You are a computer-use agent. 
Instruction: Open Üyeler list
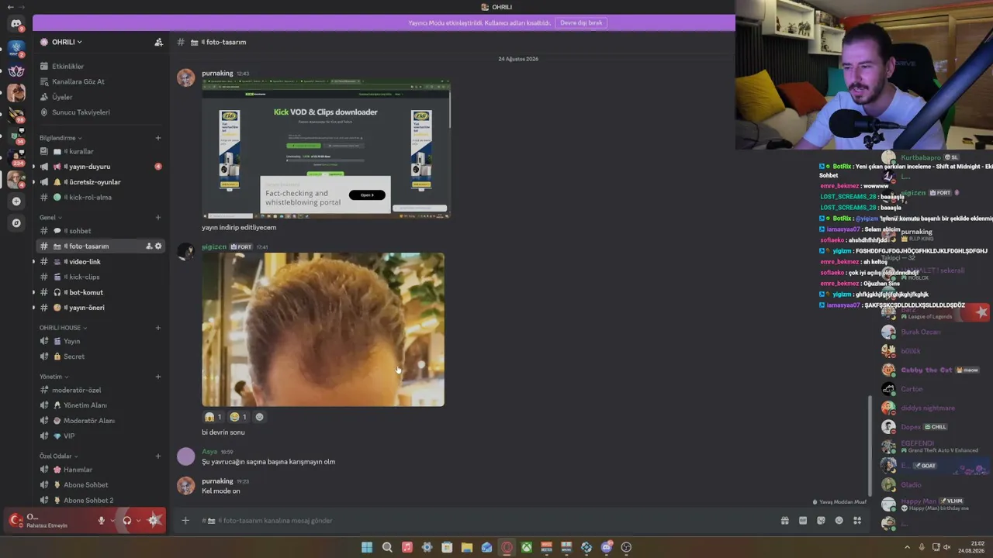click(x=100, y=97)
